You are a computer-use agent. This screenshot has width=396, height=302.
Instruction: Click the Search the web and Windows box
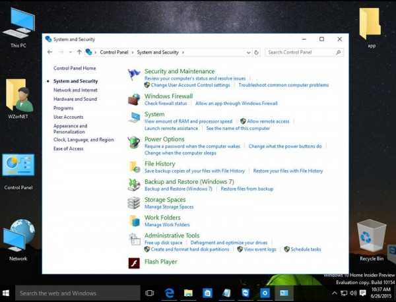click(x=78, y=293)
